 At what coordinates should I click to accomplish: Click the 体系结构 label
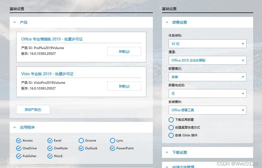pos(175,36)
